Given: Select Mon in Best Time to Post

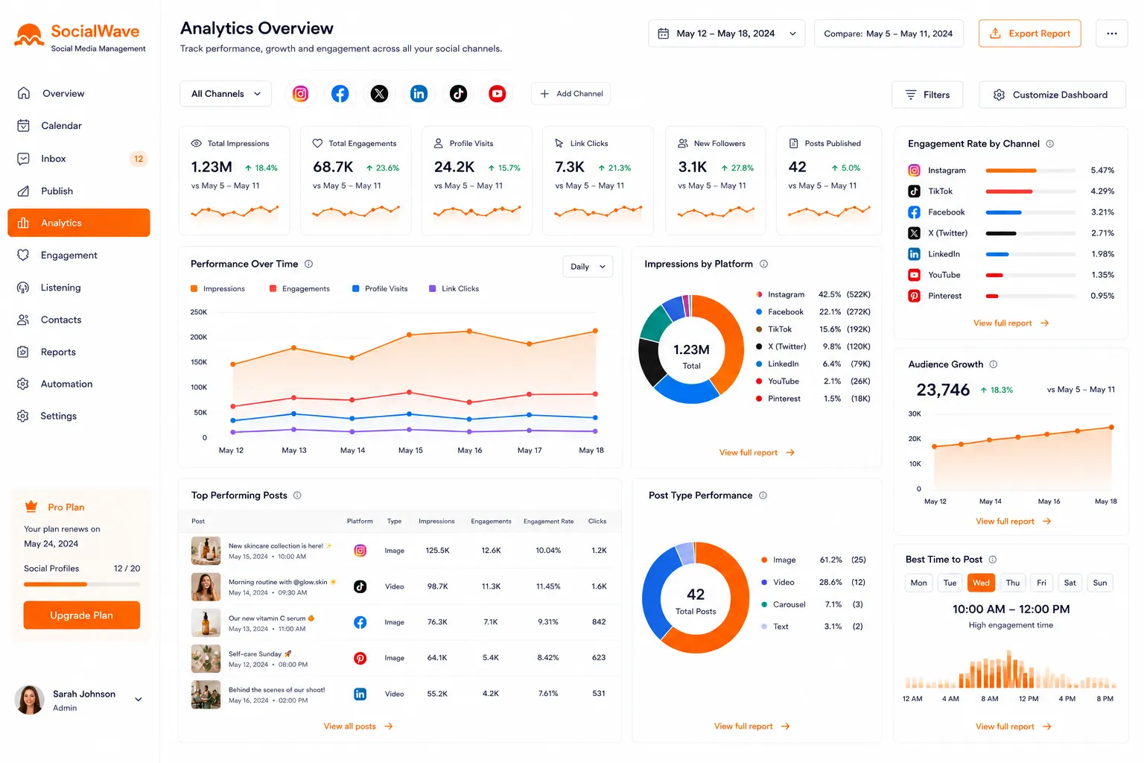Looking at the screenshot, I should tap(919, 583).
